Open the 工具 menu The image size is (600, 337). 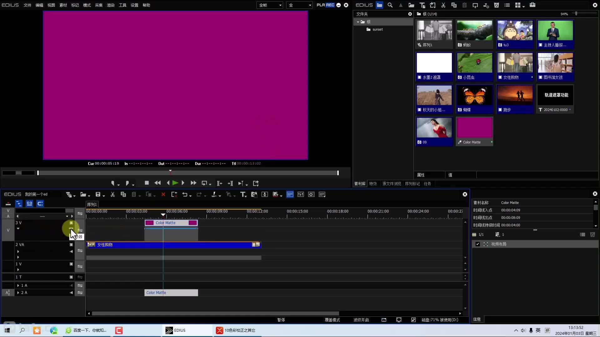[123, 5]
